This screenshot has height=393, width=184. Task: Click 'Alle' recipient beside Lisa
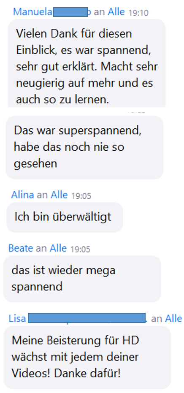coord(173,319)
